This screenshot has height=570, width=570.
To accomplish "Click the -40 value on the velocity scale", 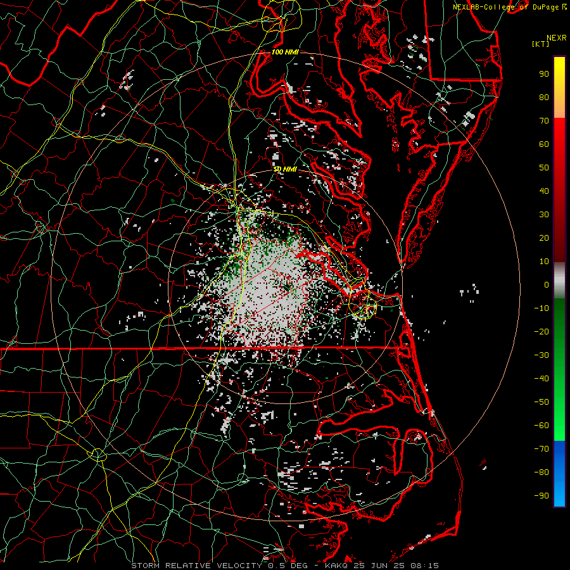I will [x=541, y=379].
